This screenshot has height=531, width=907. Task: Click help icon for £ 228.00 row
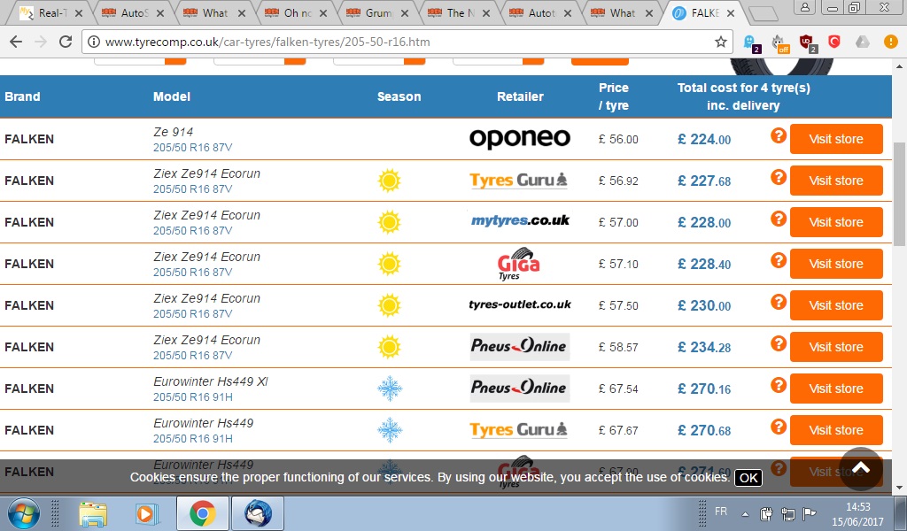tap(779, 219)
